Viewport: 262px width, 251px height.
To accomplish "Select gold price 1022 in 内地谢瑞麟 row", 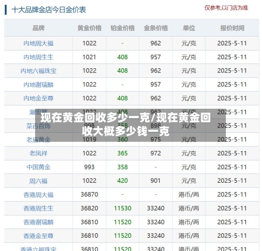I will [89, 85].
